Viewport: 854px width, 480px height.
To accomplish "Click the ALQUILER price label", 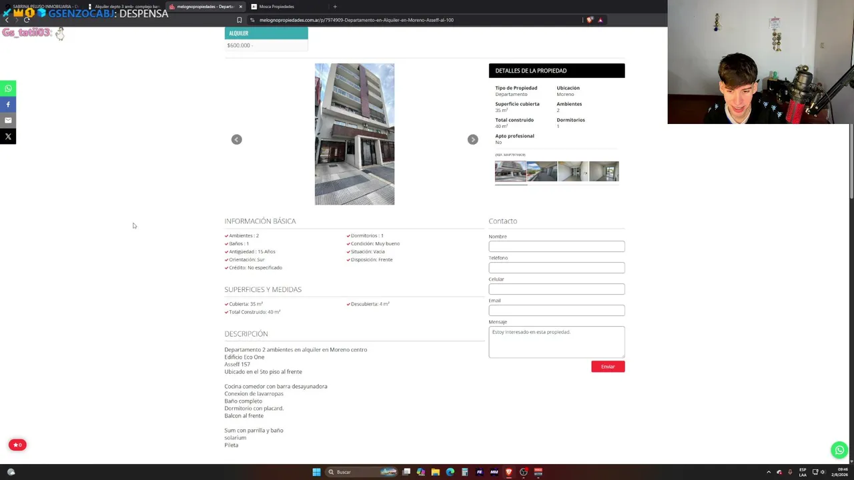I will click(266, 33).
